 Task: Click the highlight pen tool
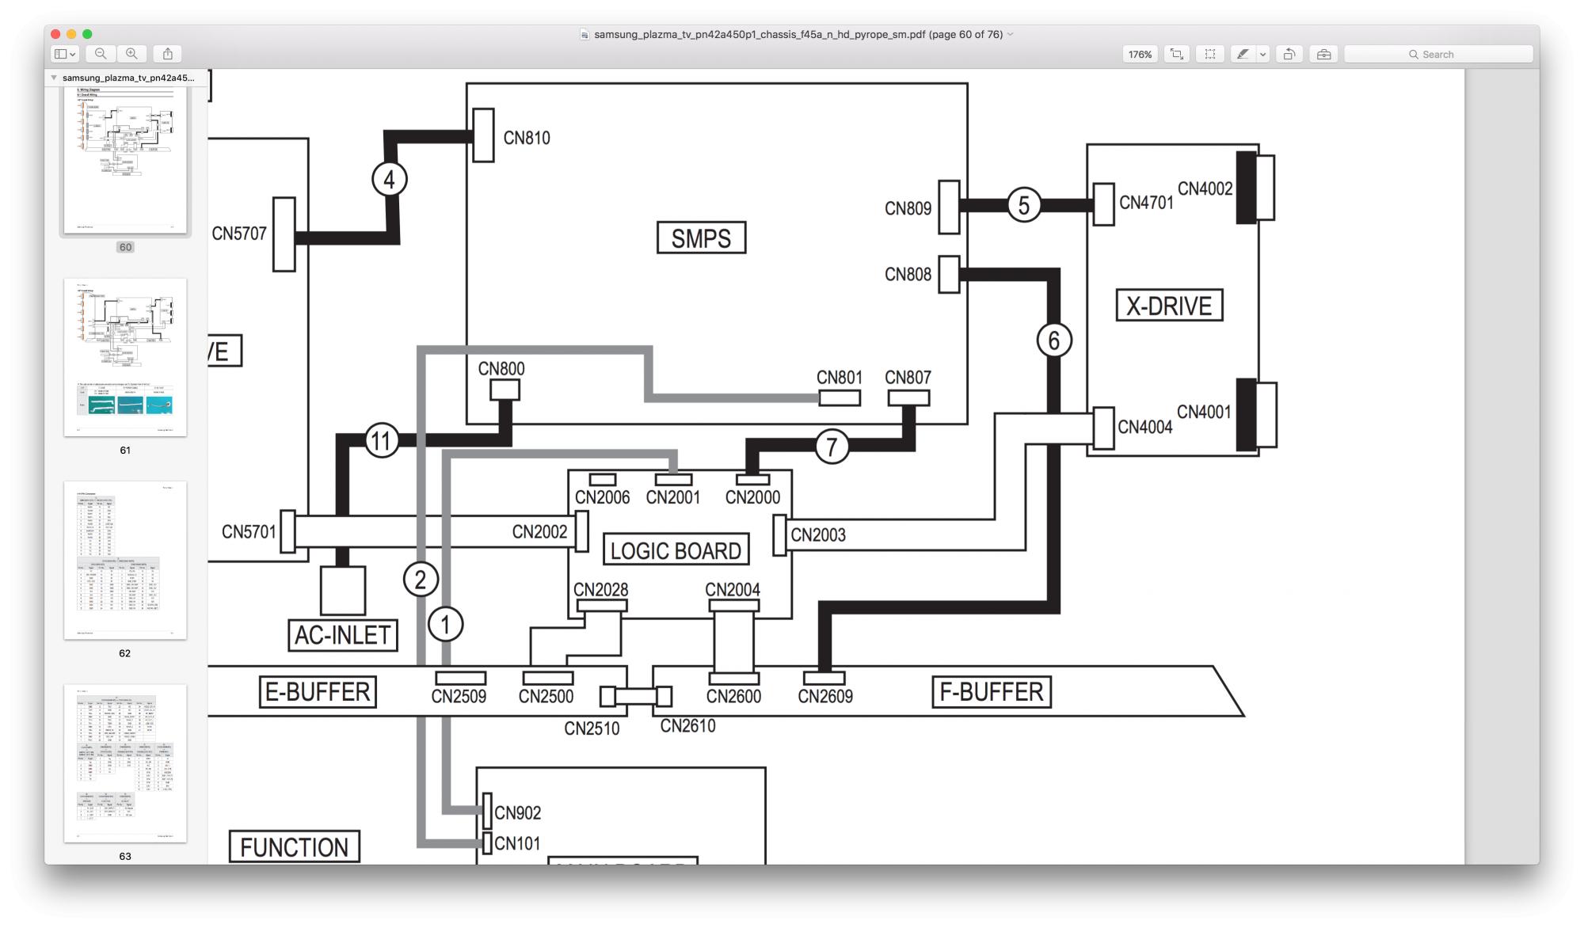click(1243, 54)
